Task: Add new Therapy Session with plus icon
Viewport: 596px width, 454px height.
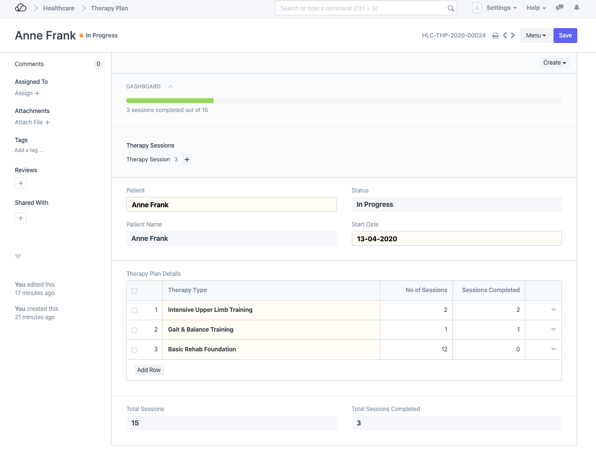Action: point(187,159)
